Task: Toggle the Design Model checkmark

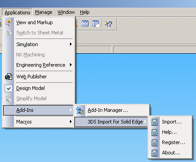Action: click(x=9, y=89)
